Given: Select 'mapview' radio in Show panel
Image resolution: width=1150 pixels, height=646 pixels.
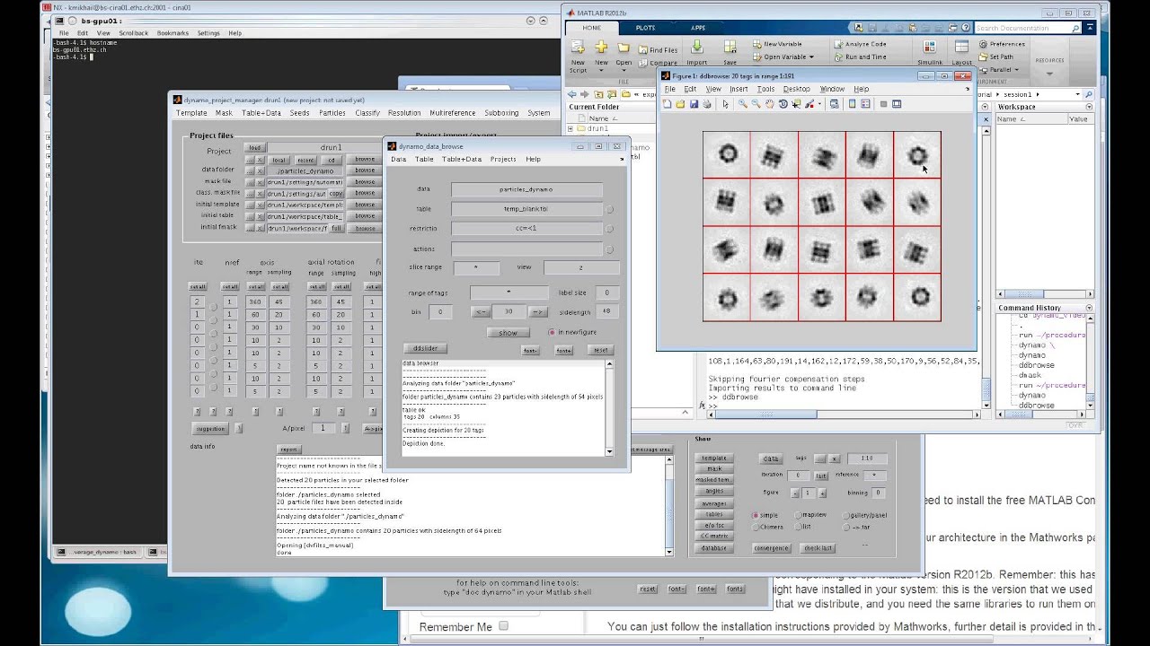Looking at the screenshot, I should click(x=799, y=515).
